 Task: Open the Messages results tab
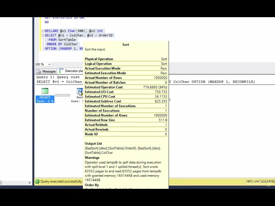tap(46, 71)
